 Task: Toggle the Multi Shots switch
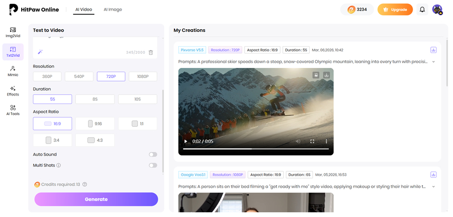pos(153,166)
